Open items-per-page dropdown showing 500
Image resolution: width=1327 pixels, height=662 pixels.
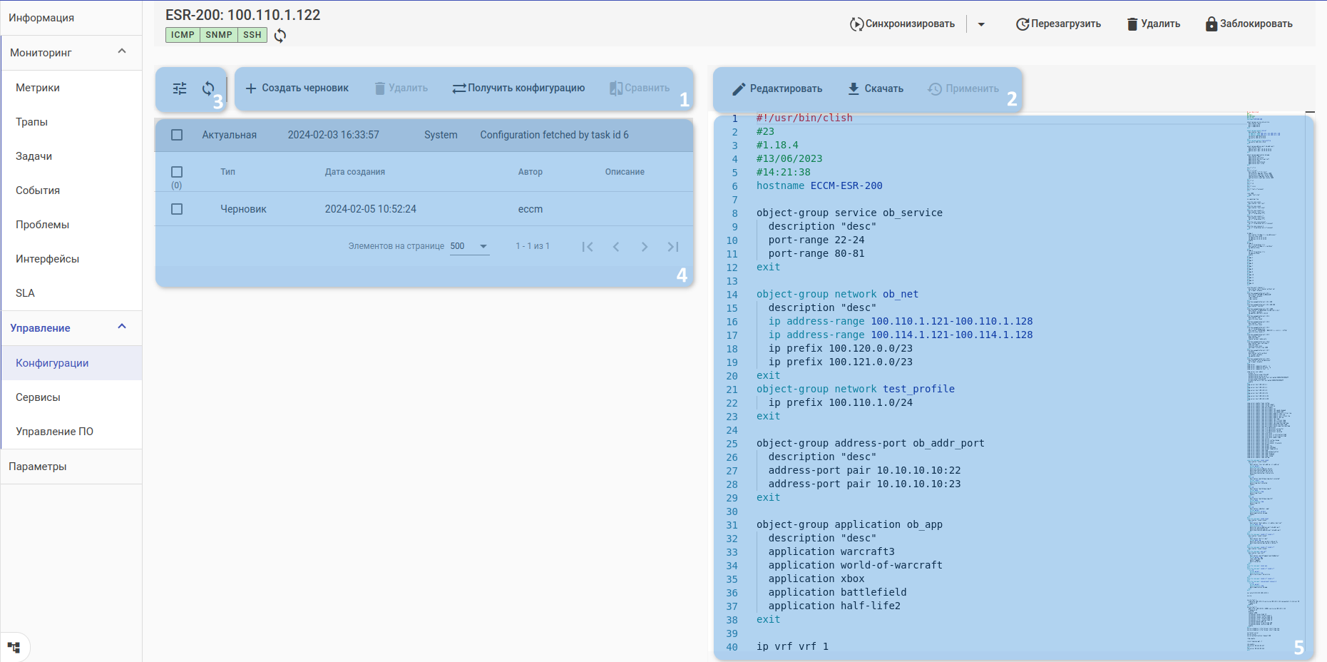click(x=469, y=246)
